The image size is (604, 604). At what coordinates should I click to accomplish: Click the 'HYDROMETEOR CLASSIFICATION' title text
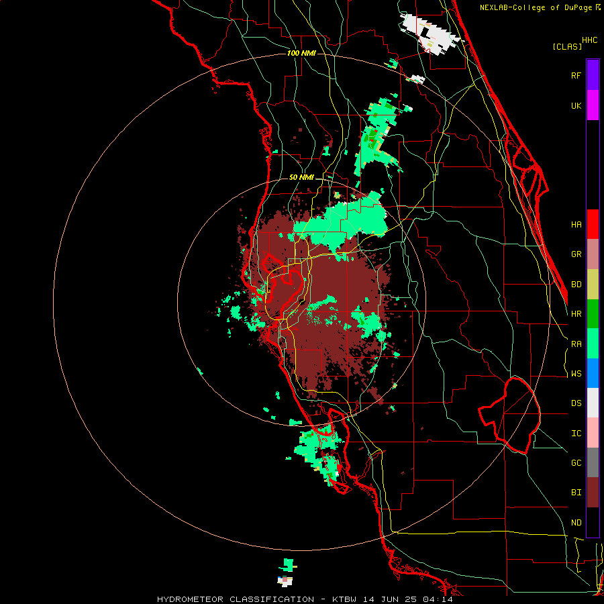[236, 599]
